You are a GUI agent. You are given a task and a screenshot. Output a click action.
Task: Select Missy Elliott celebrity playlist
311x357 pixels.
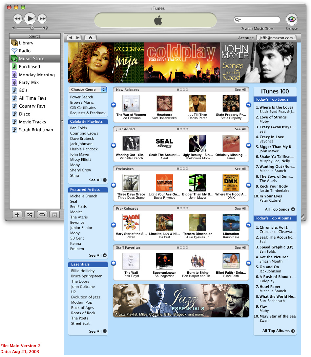click(81, 160)
